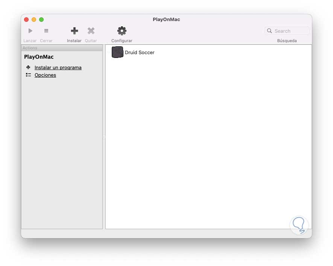Screen dimensions: 333x266
Task: Click the Configurar toolbar label
Action: click(122, 41)
